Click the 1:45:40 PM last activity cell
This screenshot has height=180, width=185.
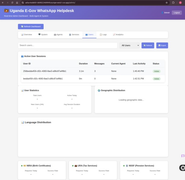[138, 71]
